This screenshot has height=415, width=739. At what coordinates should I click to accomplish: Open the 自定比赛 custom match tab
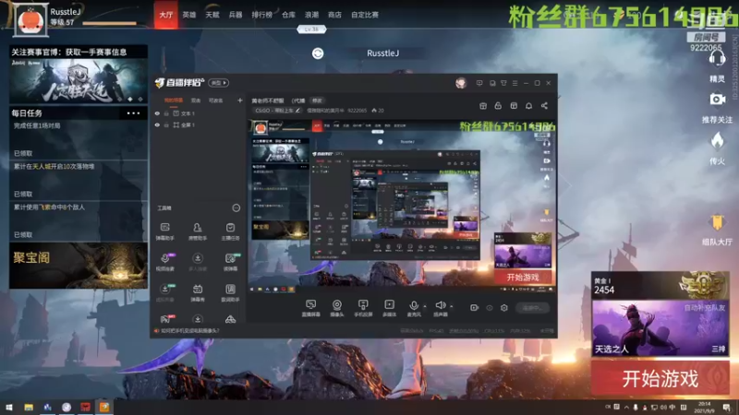coord(365,15)
